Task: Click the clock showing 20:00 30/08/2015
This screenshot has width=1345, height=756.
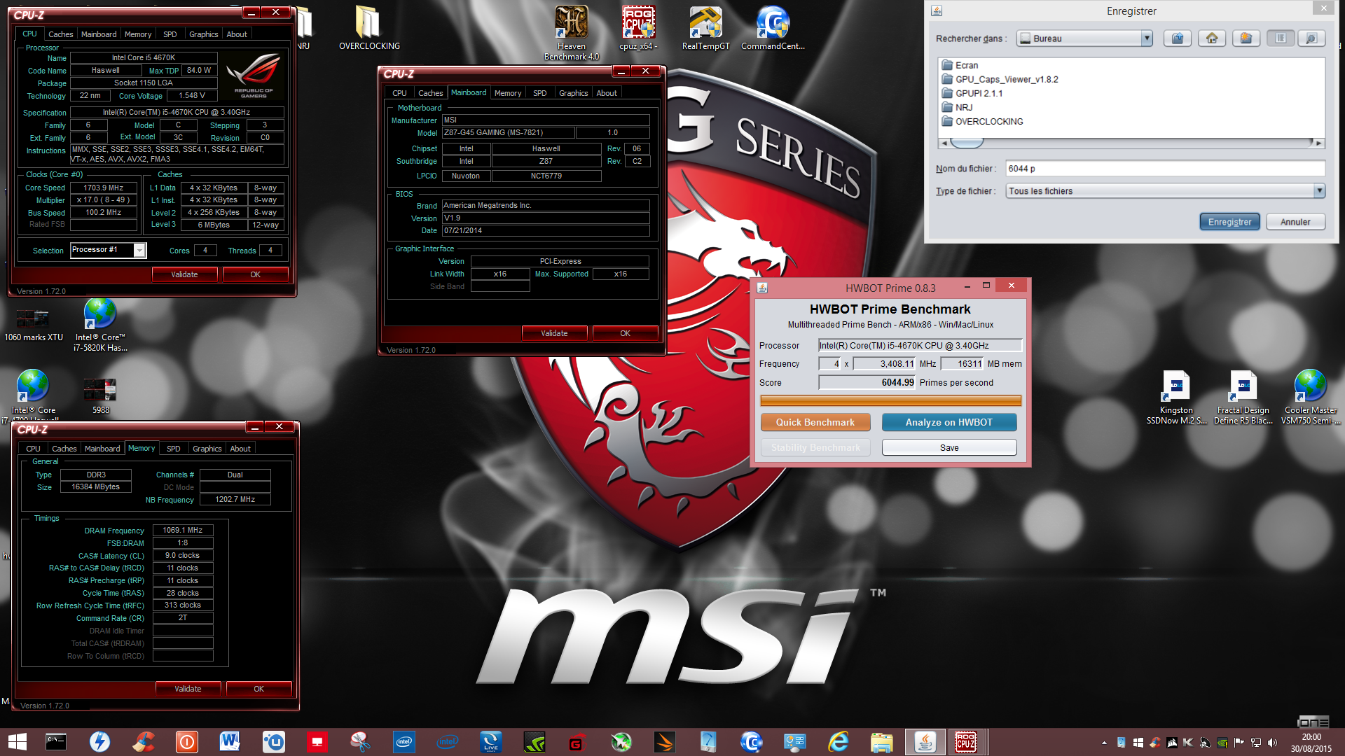Action: (x=1311, y=743)
